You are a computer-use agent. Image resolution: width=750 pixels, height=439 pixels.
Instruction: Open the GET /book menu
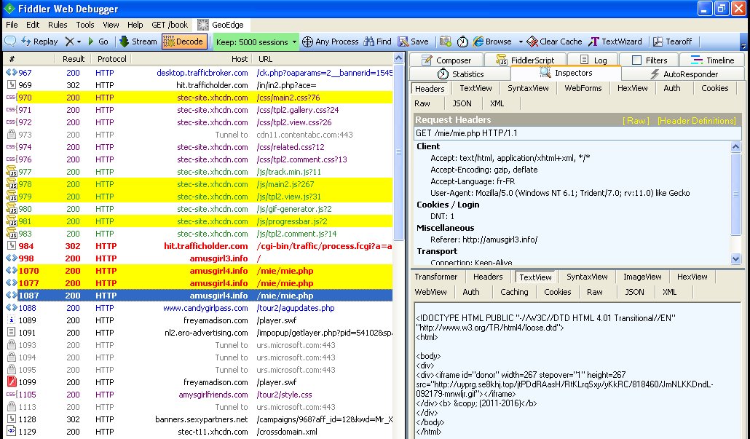(x=170, y=25)
